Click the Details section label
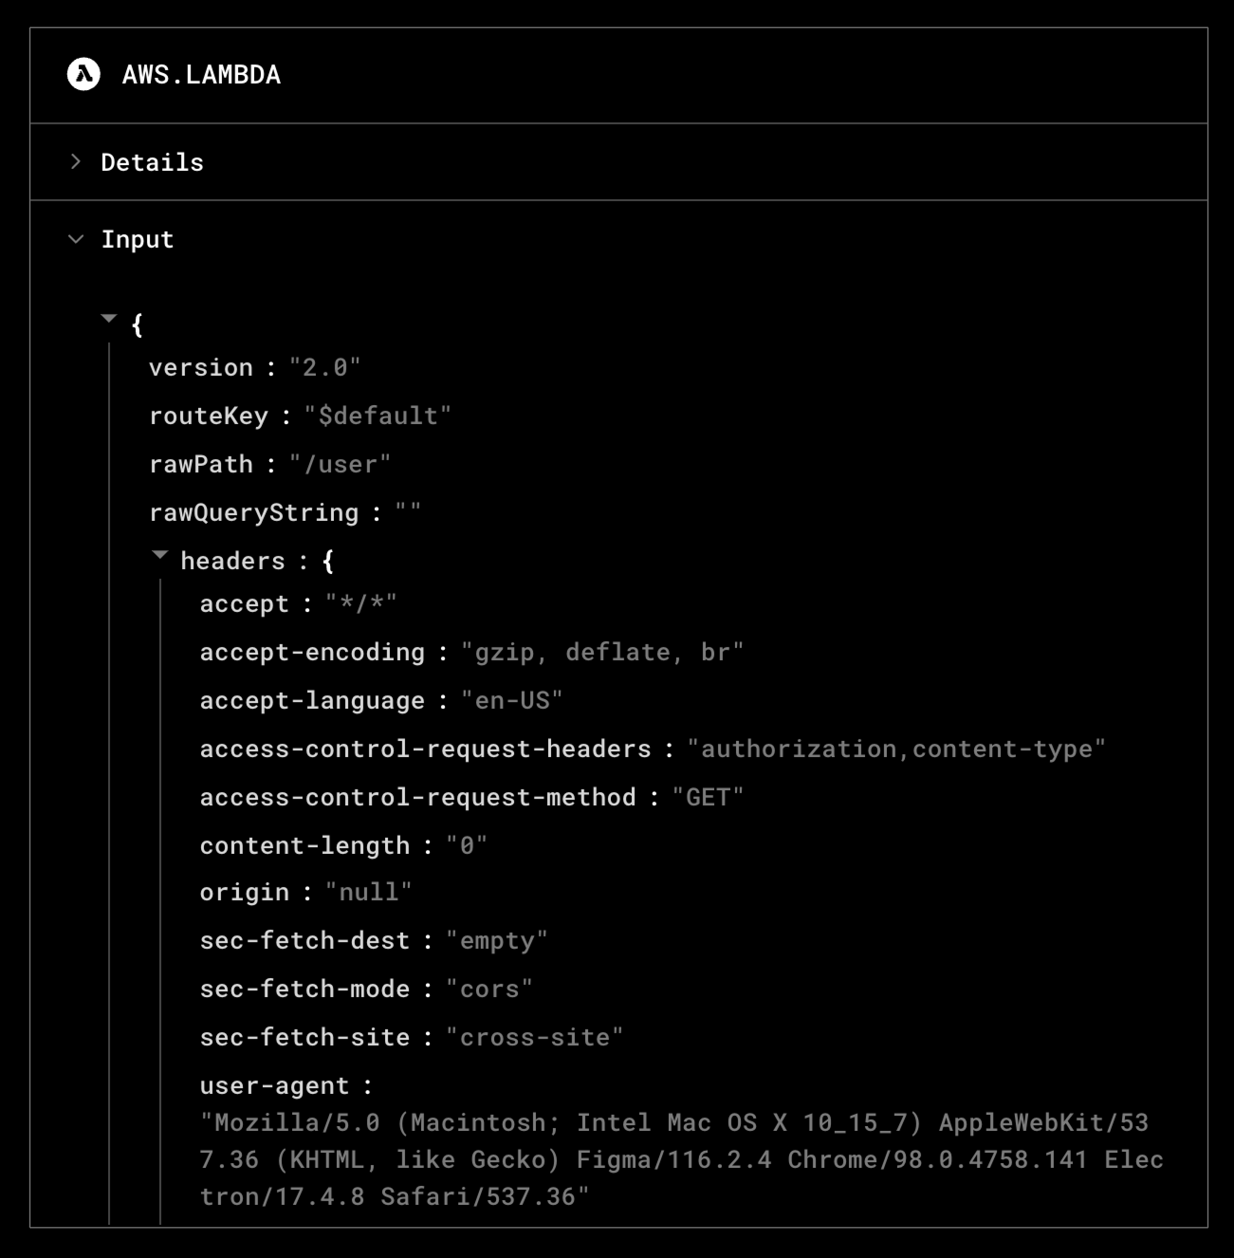 click(x=152, y=162)
